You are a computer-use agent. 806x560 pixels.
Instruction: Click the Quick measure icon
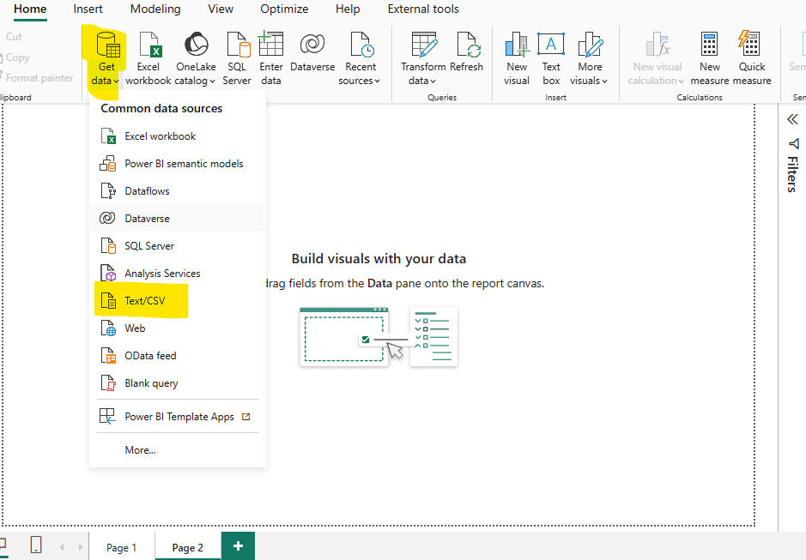[x=749, y=43]
